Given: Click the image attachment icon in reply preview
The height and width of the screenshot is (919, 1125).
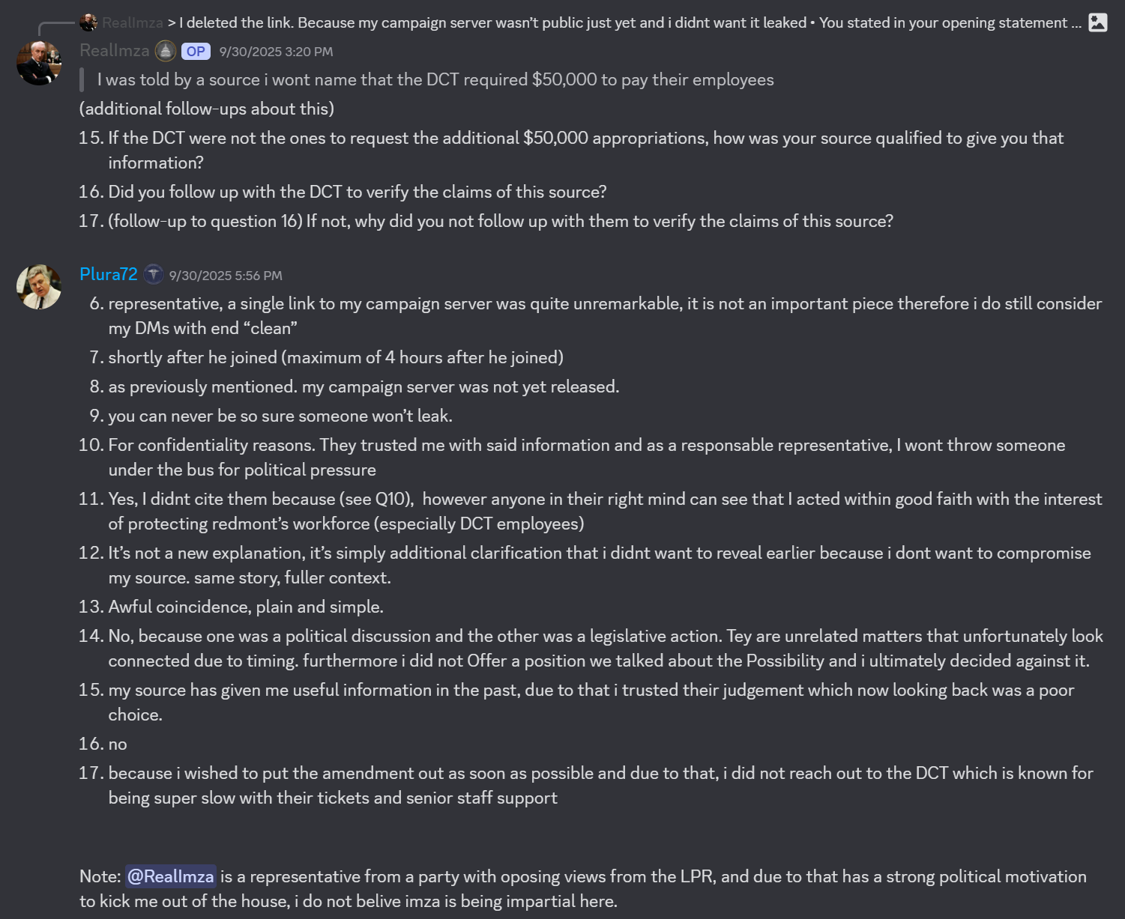Looking at the screenshot, I should (1097, 22).
